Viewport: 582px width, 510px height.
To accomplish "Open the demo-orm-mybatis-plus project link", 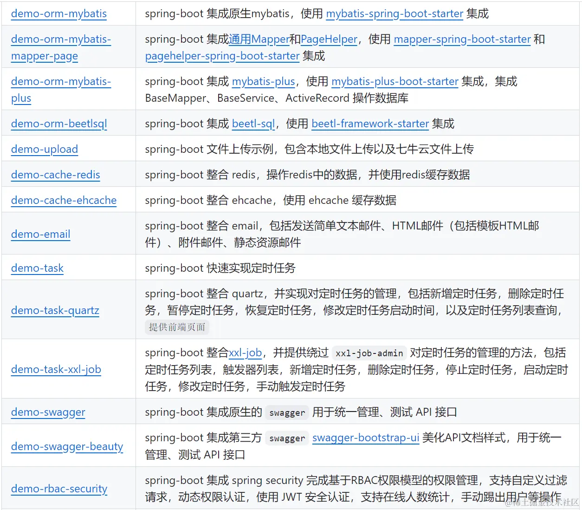I will click(61, 89).
